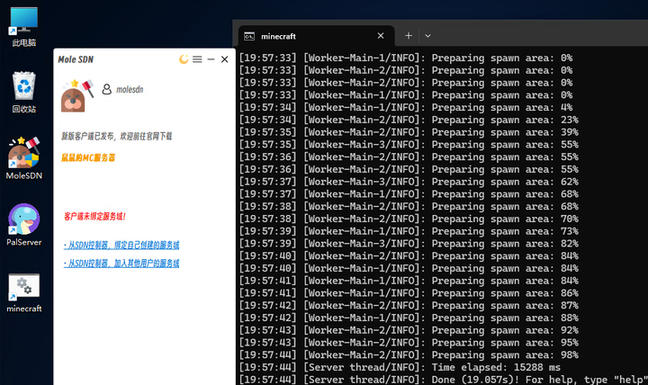Viewport: 648px width, 385px height.
Task: Close the minecraft terminal tab
Action: pos(381,36)
